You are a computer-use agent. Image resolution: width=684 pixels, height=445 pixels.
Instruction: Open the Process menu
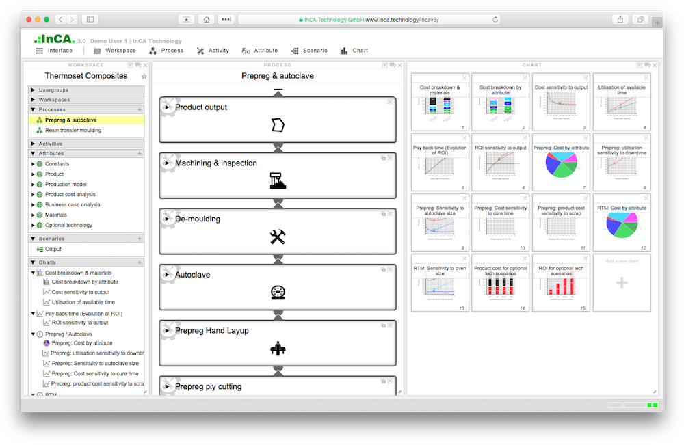[x=167, y=51]
